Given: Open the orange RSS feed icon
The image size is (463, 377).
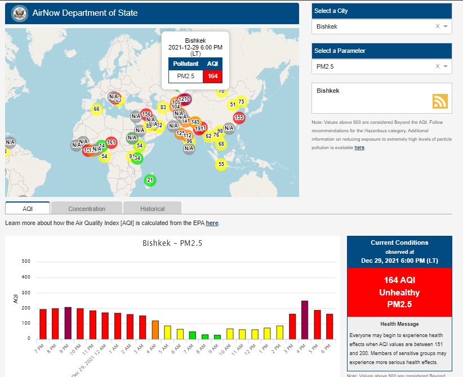Looking at the screenshot, I should click(x=440, y=101).
